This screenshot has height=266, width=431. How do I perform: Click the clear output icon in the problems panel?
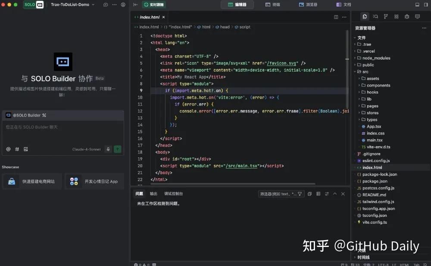(309, 194)
